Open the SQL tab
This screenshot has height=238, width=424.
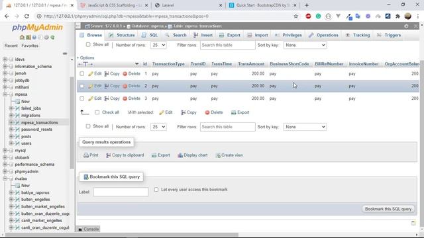click(150, 35)
